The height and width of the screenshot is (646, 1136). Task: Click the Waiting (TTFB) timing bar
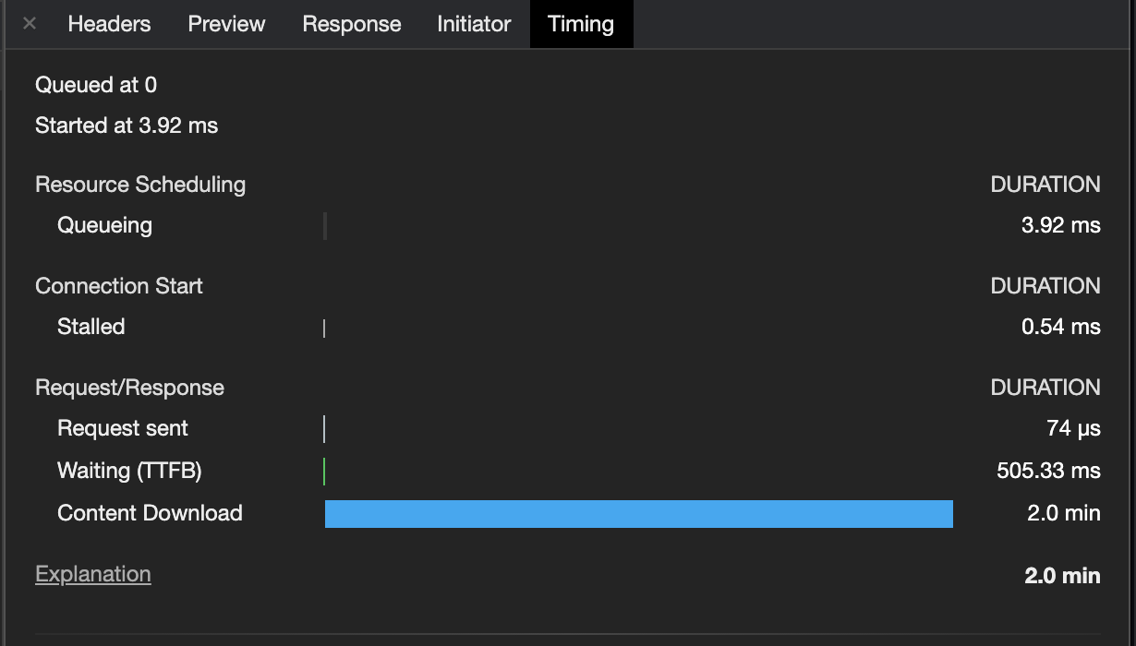click(x=325, y=471)
